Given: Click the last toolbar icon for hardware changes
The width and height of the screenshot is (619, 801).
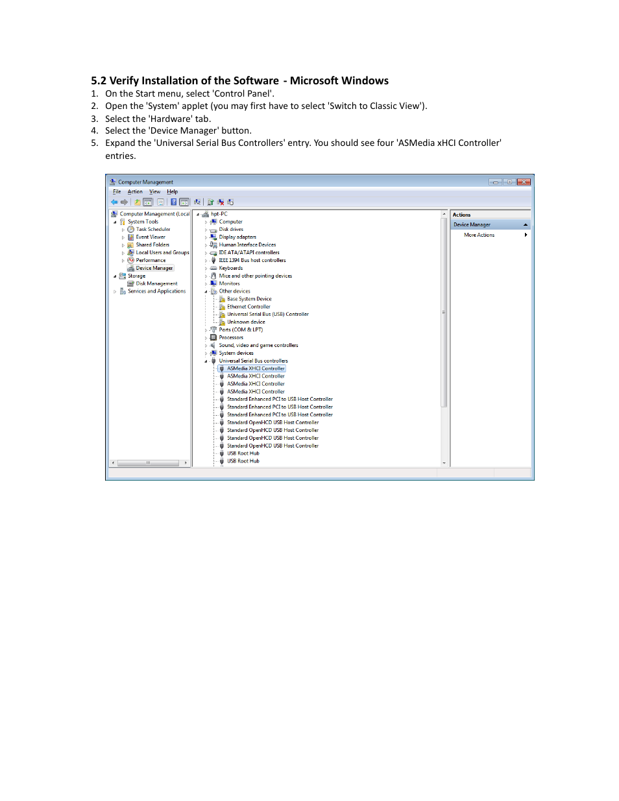Looking at the screenshot, I should (x=230, y=202).
